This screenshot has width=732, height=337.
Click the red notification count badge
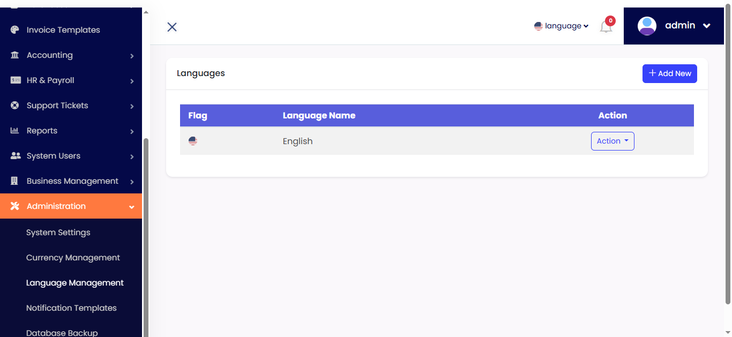610,21
